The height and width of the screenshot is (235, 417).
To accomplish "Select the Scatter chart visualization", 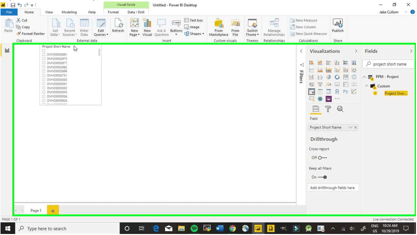I will 320,77.
